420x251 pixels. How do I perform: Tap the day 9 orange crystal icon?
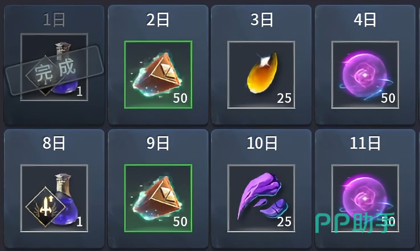click(x=158, y=198)
